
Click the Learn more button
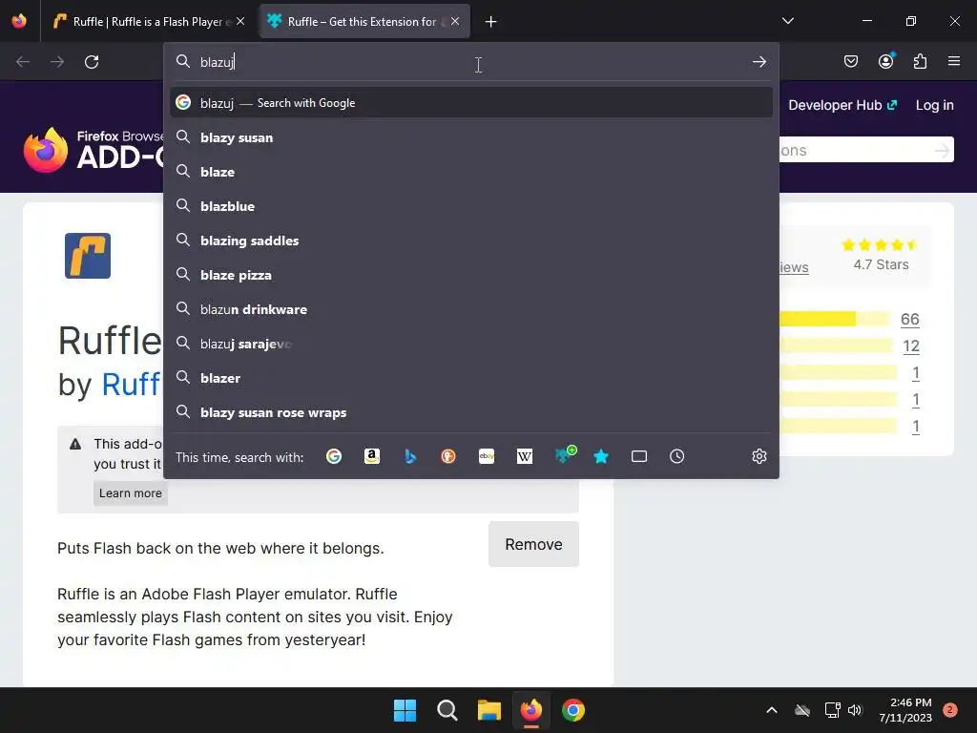click(130, 493)
